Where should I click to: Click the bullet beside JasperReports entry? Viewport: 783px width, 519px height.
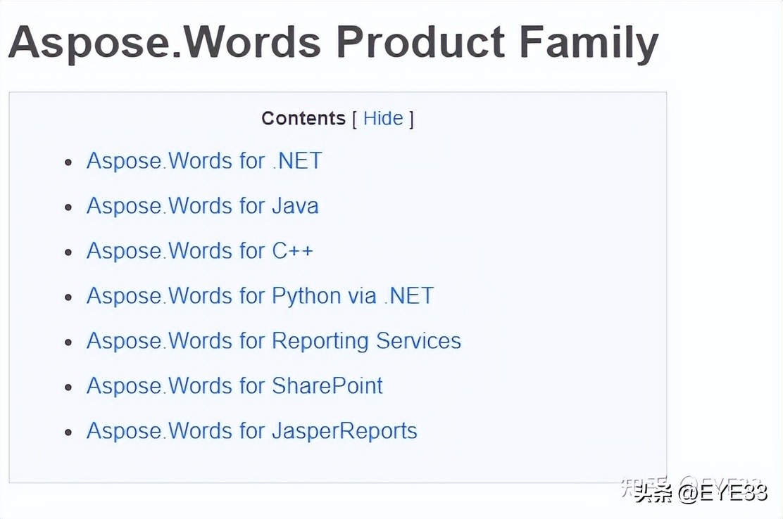(68, 431)
